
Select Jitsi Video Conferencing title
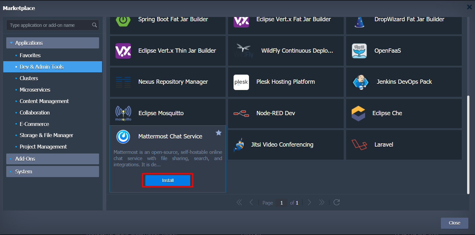pos(282,145)
